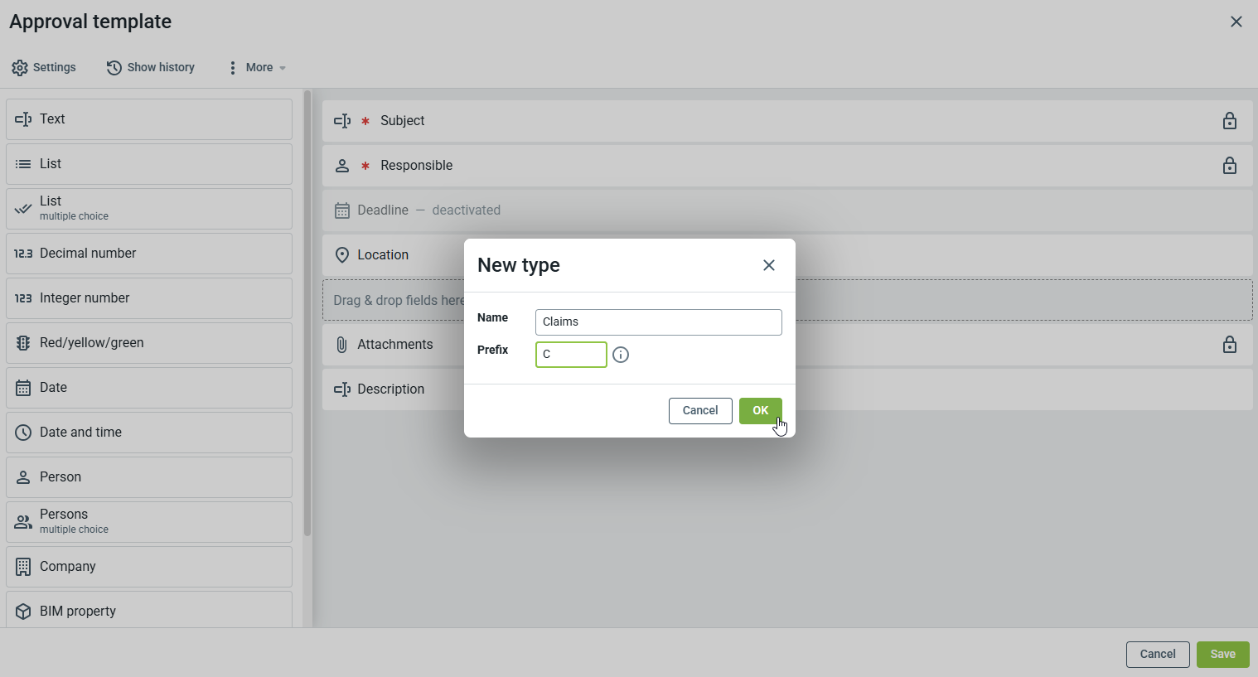Select the Red/yellow/green traffic light field

(x=149, y=343)
